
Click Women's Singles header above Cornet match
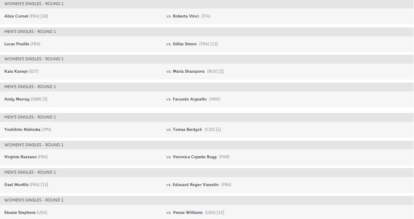click(x=34, y=4)
